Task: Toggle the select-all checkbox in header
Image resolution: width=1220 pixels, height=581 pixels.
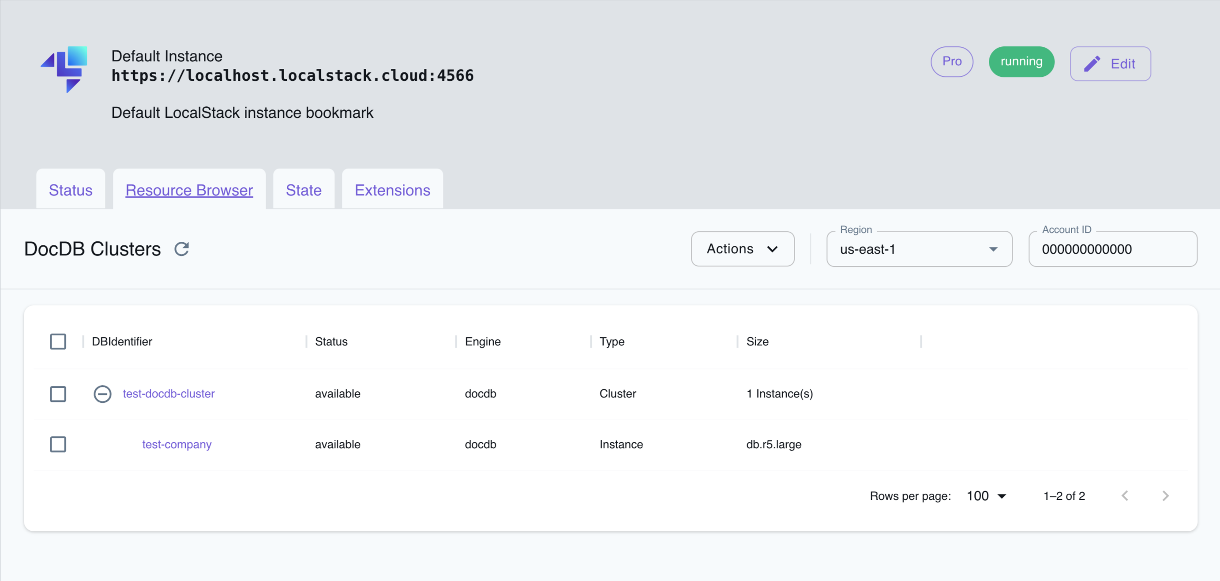Action: click(58, 341)
